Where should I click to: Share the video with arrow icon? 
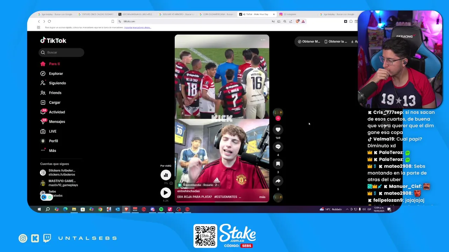278,181
